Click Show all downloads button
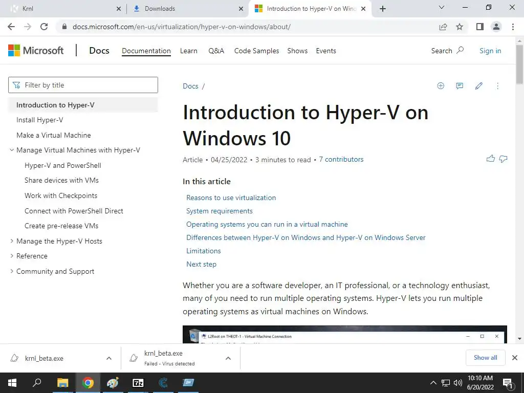 click(x=485, y=358)
